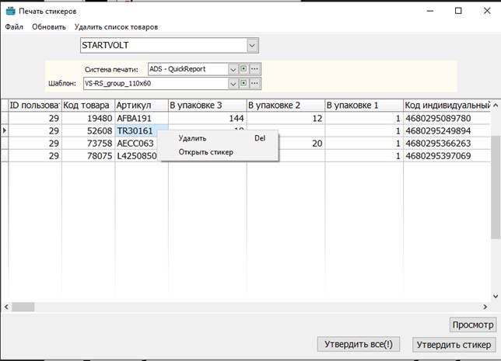Click the 144 value in В упаковке 3
Screen dimensions: 501x361
[208, 118]
